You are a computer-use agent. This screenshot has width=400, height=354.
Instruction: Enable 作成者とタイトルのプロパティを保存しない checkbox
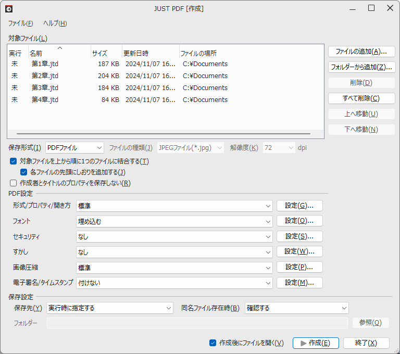click(x=14, y=183)
